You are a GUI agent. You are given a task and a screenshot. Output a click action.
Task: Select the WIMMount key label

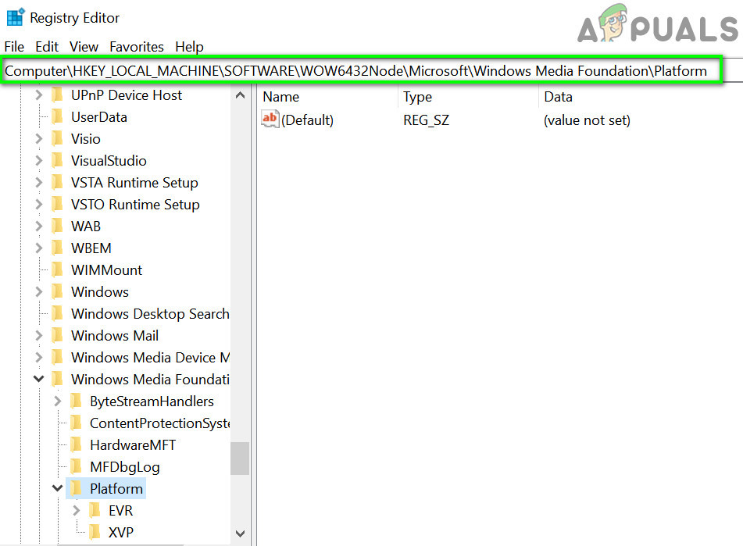coord(106,269)
